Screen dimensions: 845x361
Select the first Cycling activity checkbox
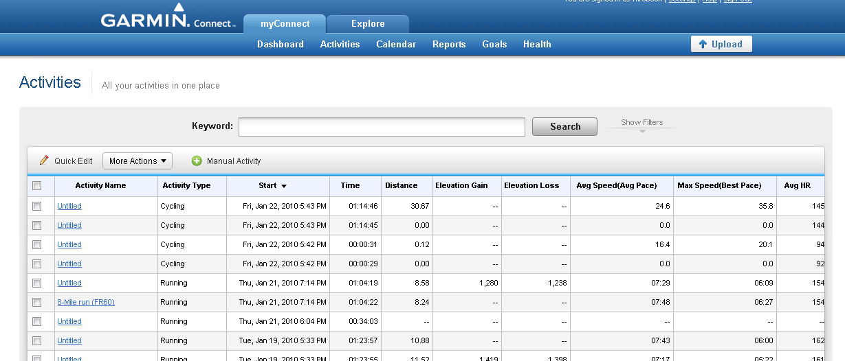click(x=37, y=206)
